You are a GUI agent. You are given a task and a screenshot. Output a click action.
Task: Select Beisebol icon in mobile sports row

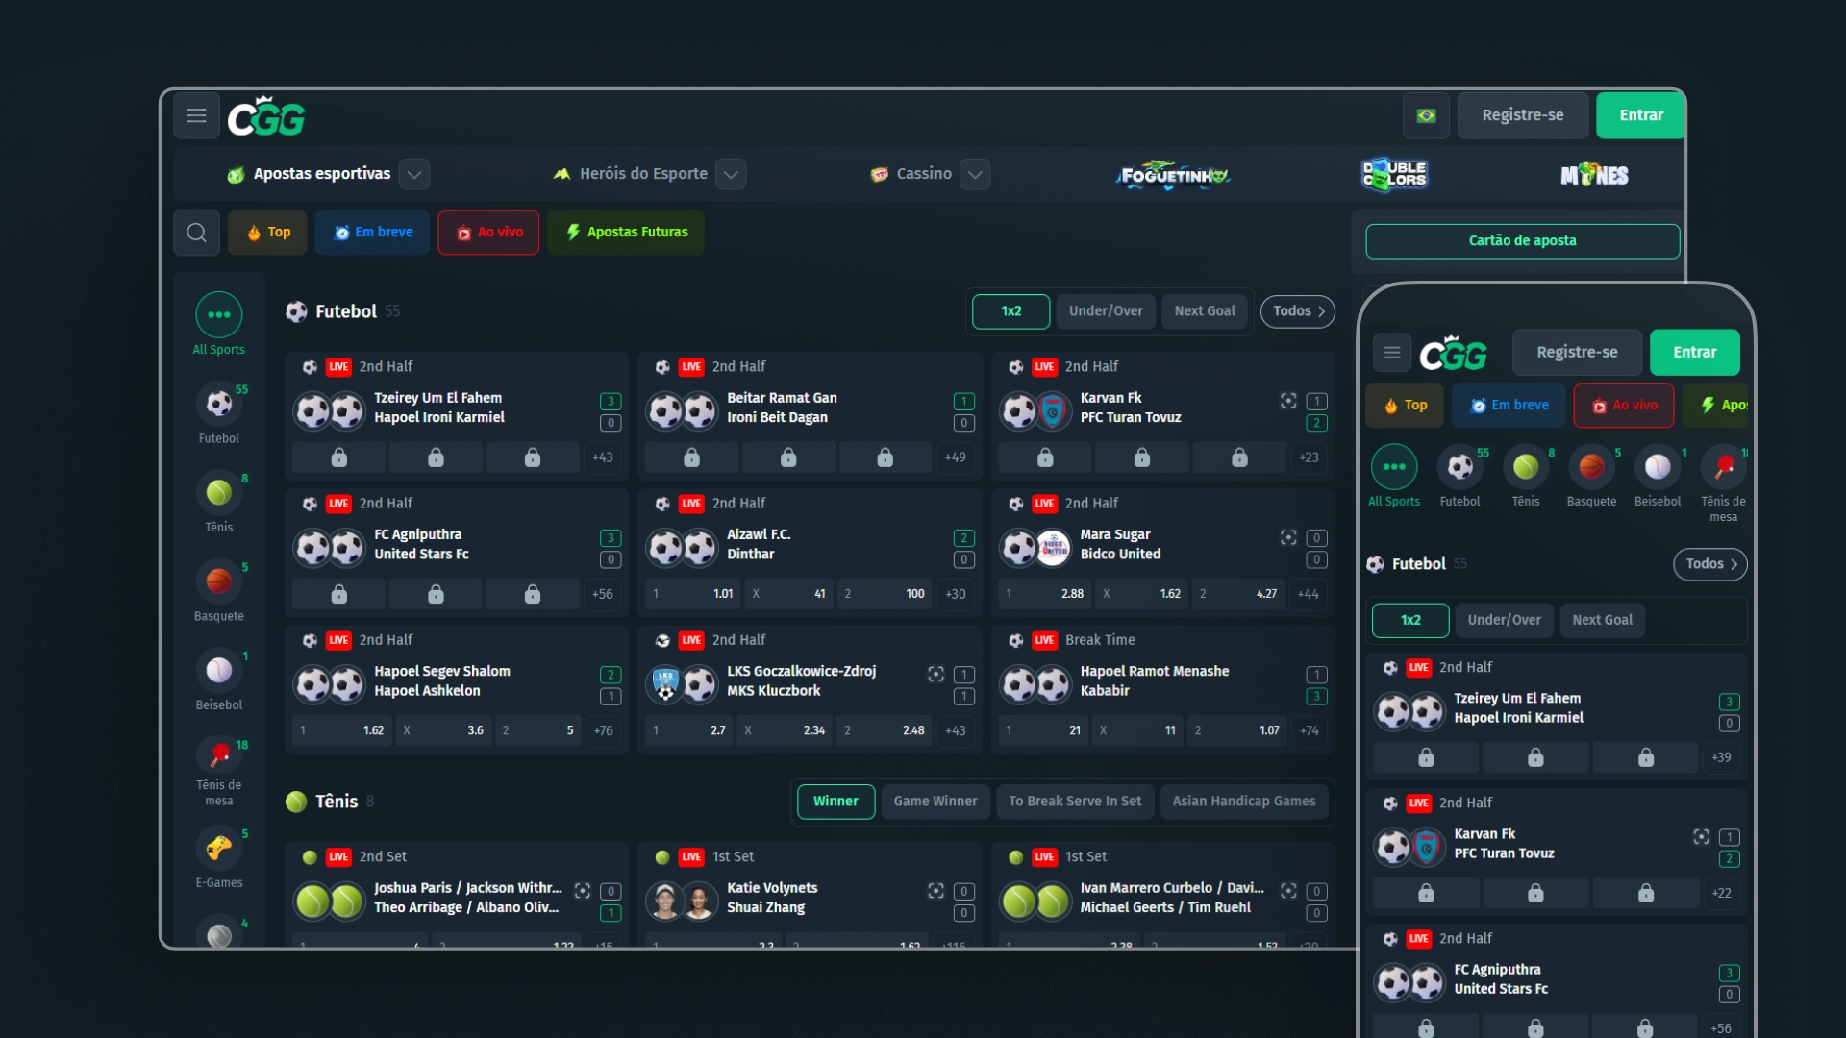point(1658,467)
